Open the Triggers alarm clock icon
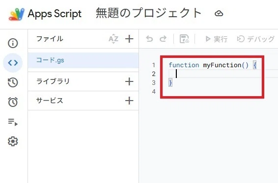 13,102
